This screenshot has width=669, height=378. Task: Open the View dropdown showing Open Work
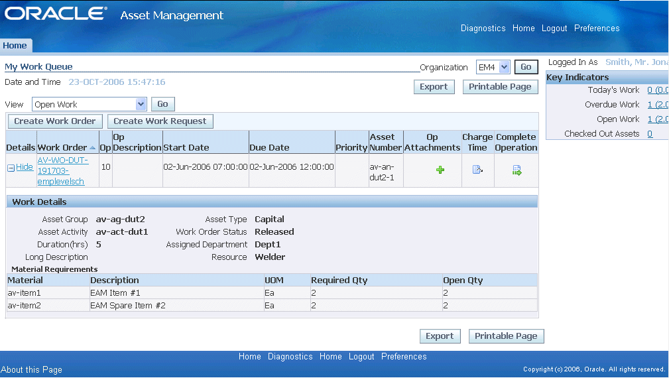[x=89, y=104]
